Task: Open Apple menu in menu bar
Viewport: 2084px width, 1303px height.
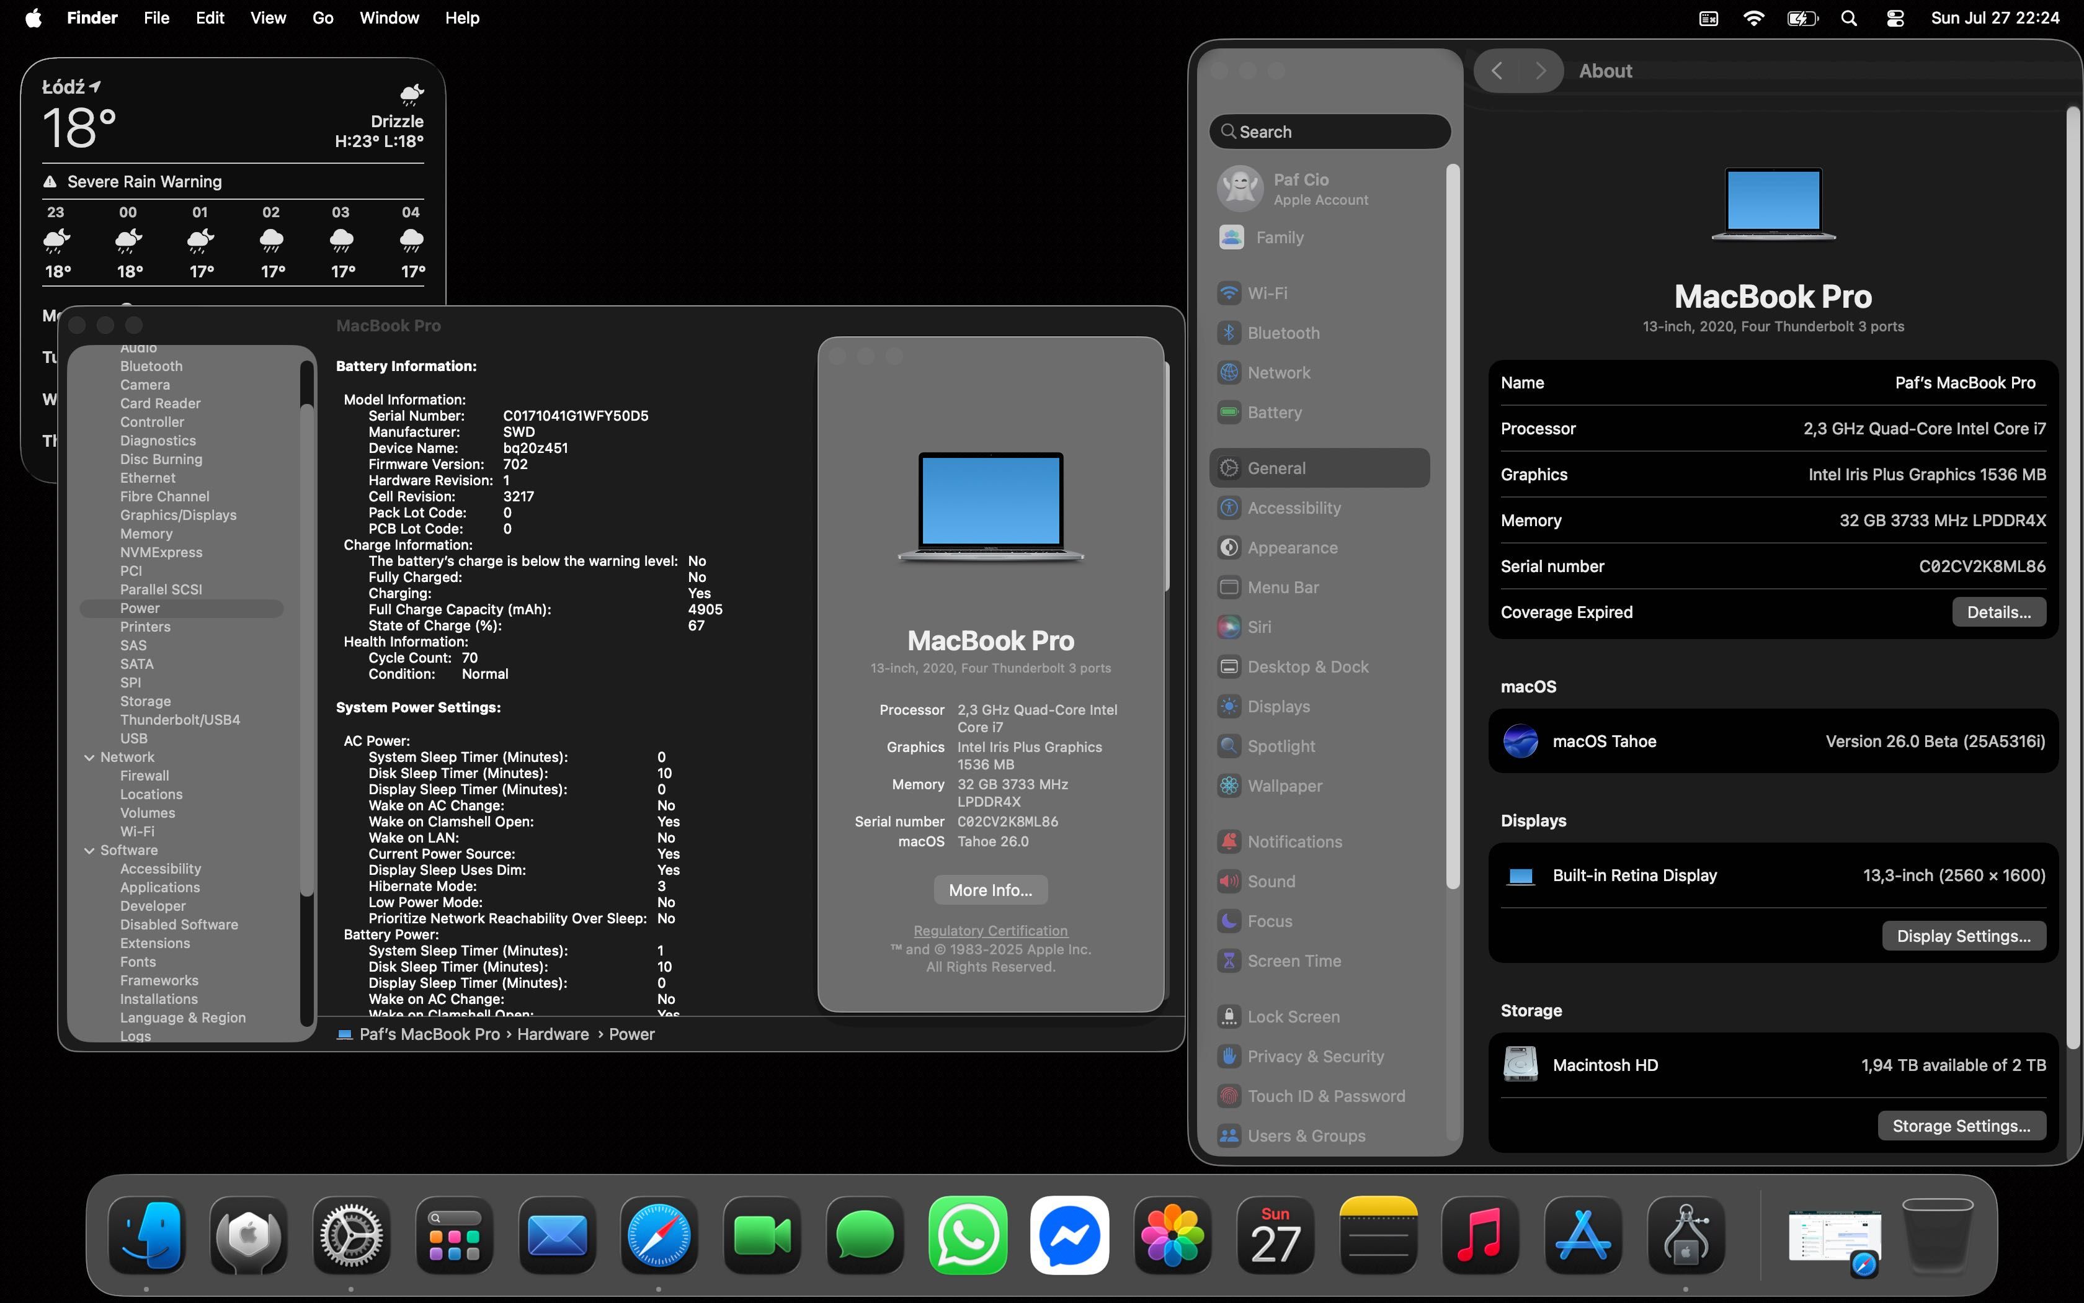Action: (33, 18)
